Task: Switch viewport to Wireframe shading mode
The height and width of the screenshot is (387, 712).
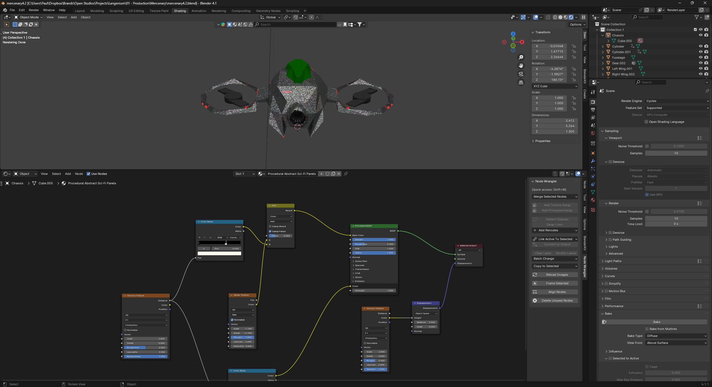Action: (555, 17)
